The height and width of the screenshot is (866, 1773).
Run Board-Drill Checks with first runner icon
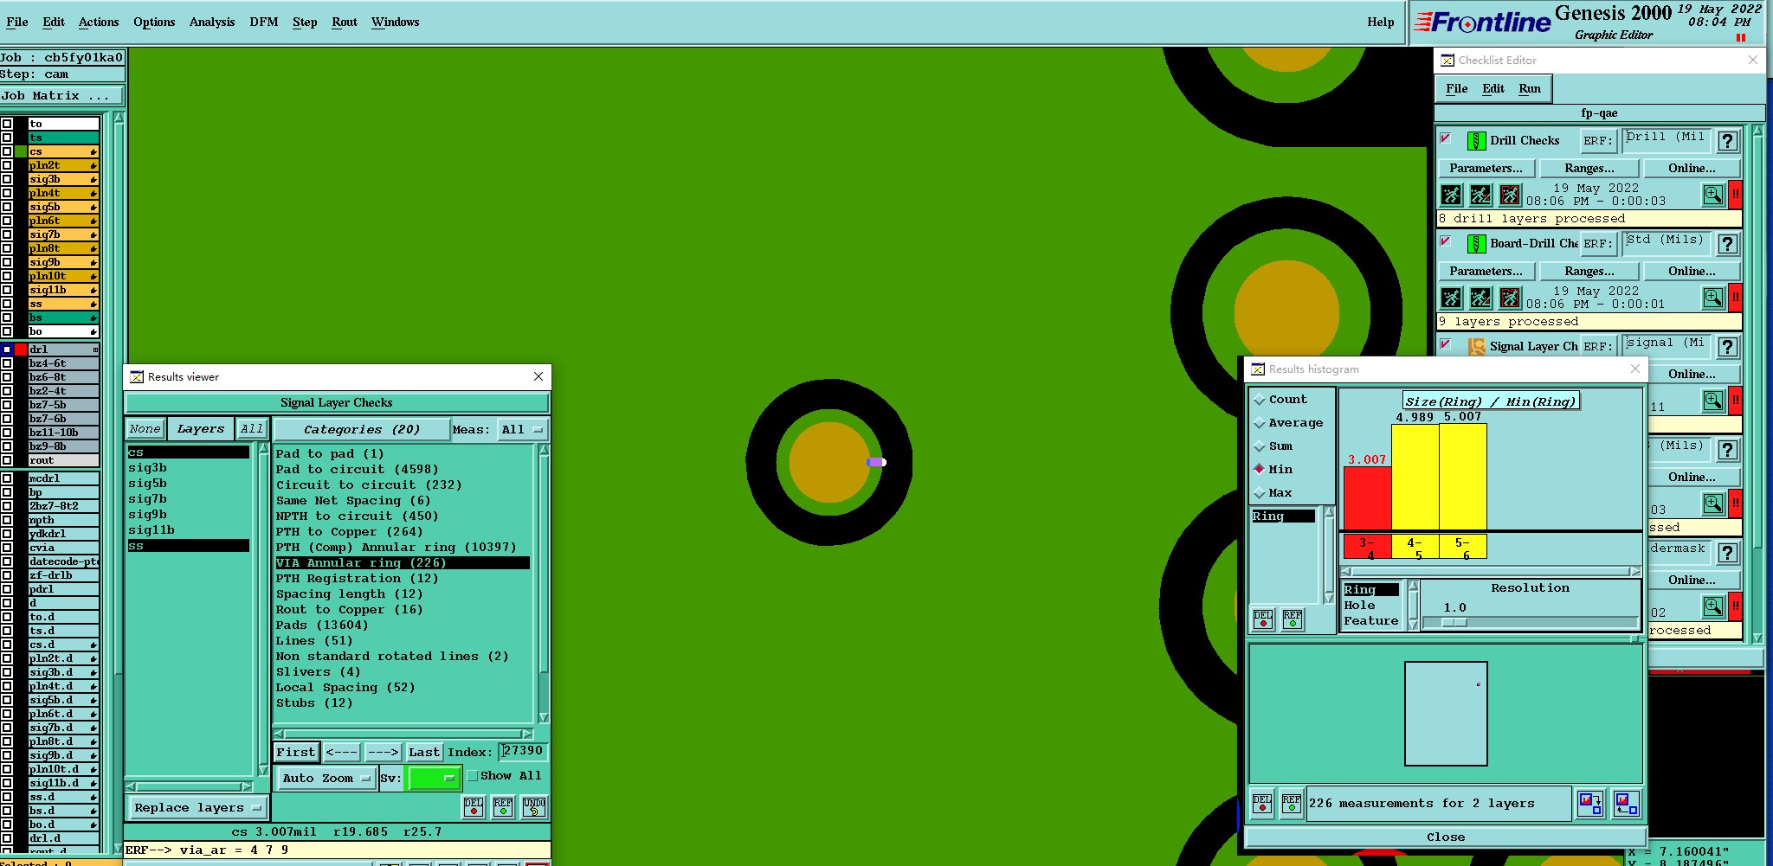pyautogui.click(x=1452, y=298)
